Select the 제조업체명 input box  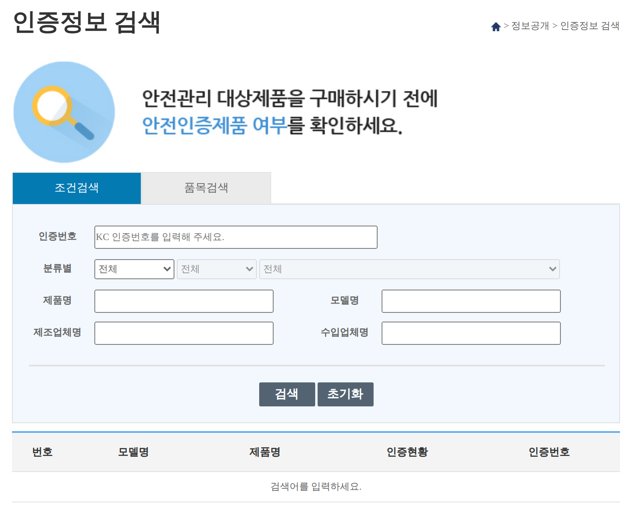point(184,333)
